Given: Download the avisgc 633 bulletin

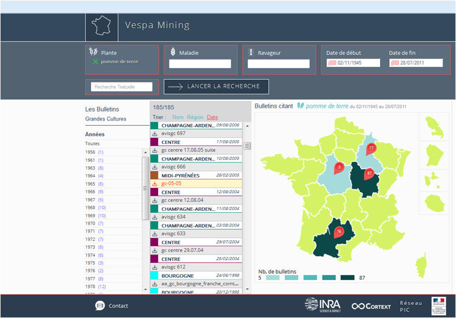Looking at the screenshot, I should tap(155, 234).
